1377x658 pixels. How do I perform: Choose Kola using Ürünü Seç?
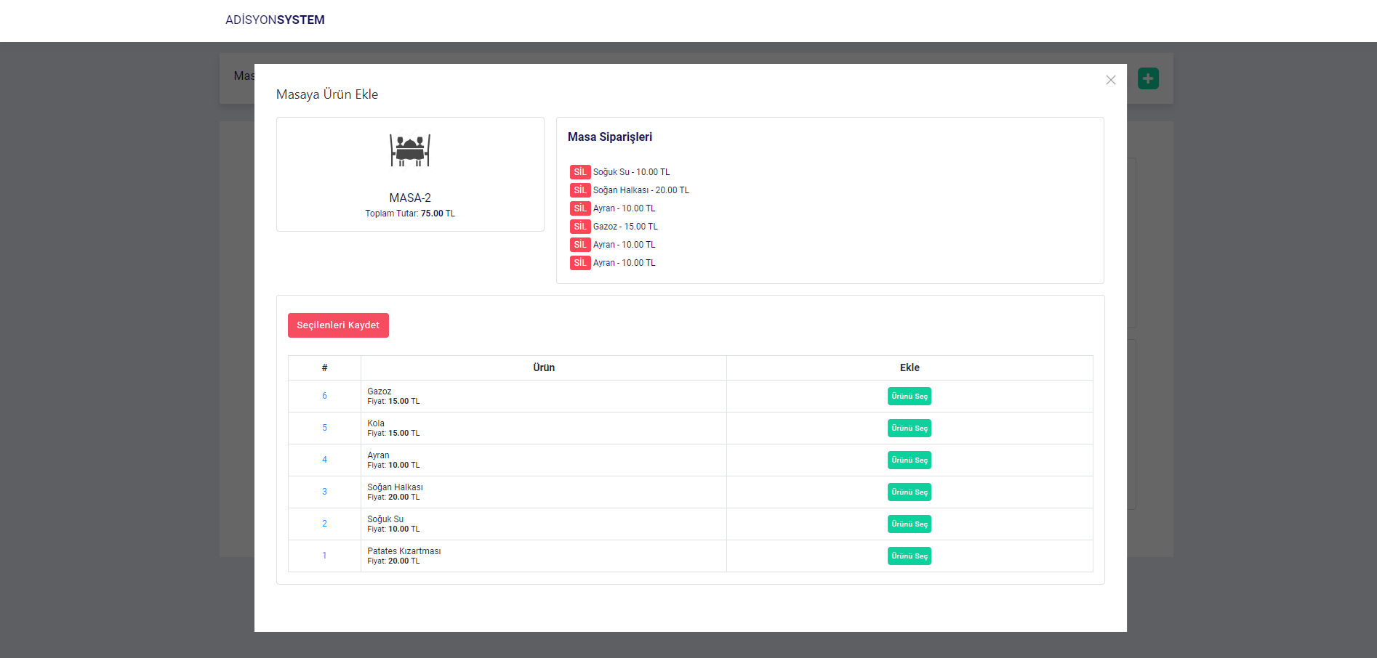(x=909, y=428)
